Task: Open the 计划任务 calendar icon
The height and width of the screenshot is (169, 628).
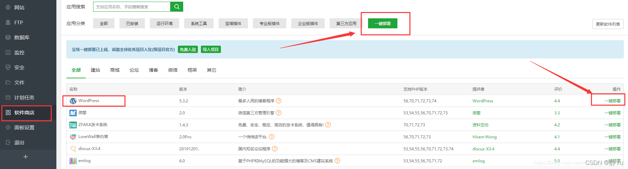Action: pos(8,97)
